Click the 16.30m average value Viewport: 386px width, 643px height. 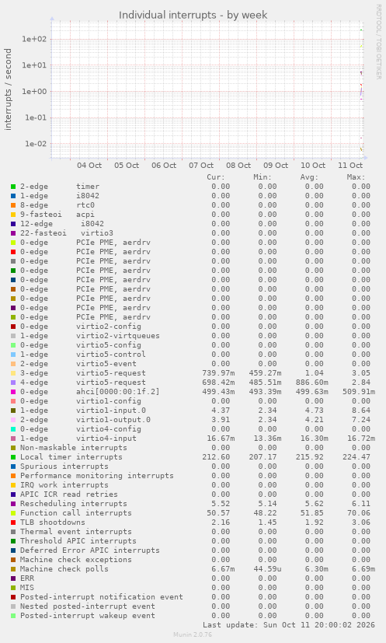(x=315, y=439)
